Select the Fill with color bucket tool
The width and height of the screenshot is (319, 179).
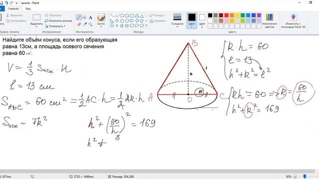click(85, 17)
